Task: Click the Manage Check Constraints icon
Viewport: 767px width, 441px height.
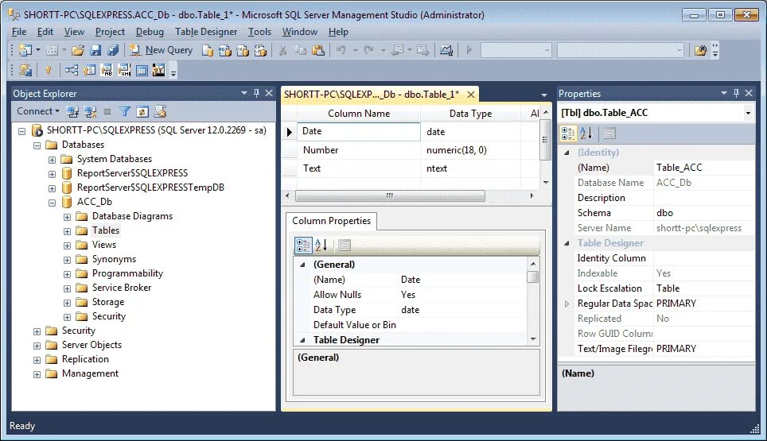Action: [142, 71]
